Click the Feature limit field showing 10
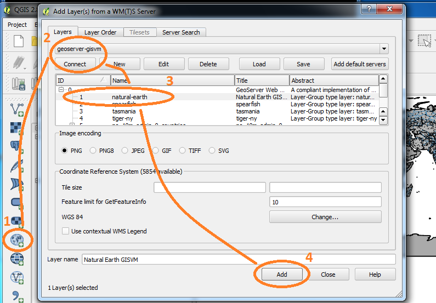Image resolution: width=436 pixels, height=303 pixels. pos(325,202)
